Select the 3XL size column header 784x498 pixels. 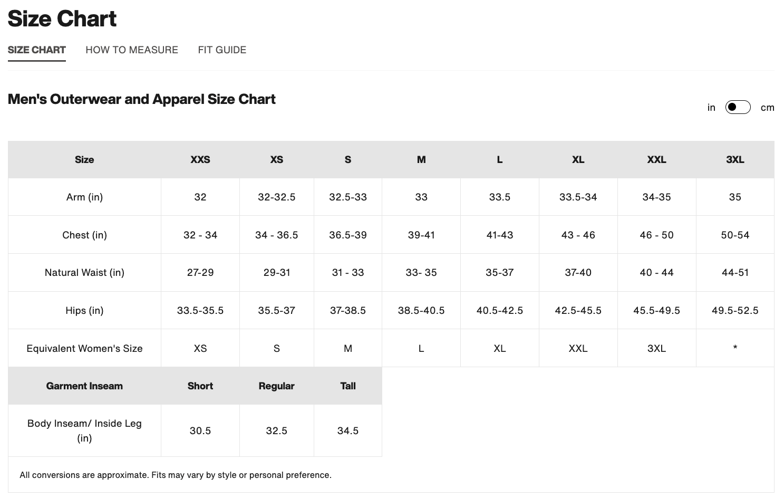[735, 160]
